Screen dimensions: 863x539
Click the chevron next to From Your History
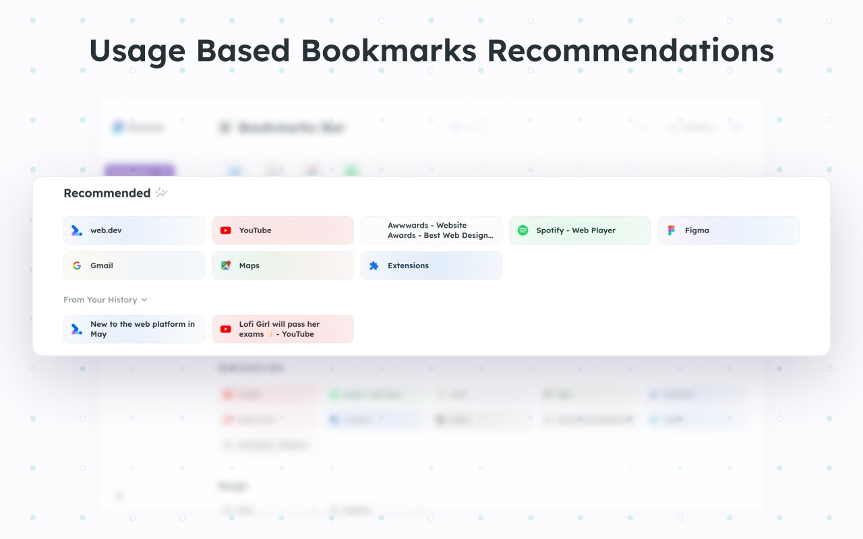pos(144,300)
